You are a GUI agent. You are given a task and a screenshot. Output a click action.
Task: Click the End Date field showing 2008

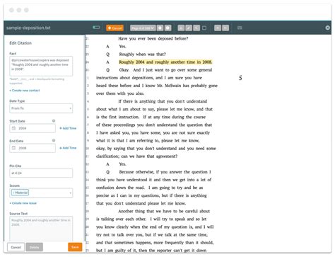33,148
